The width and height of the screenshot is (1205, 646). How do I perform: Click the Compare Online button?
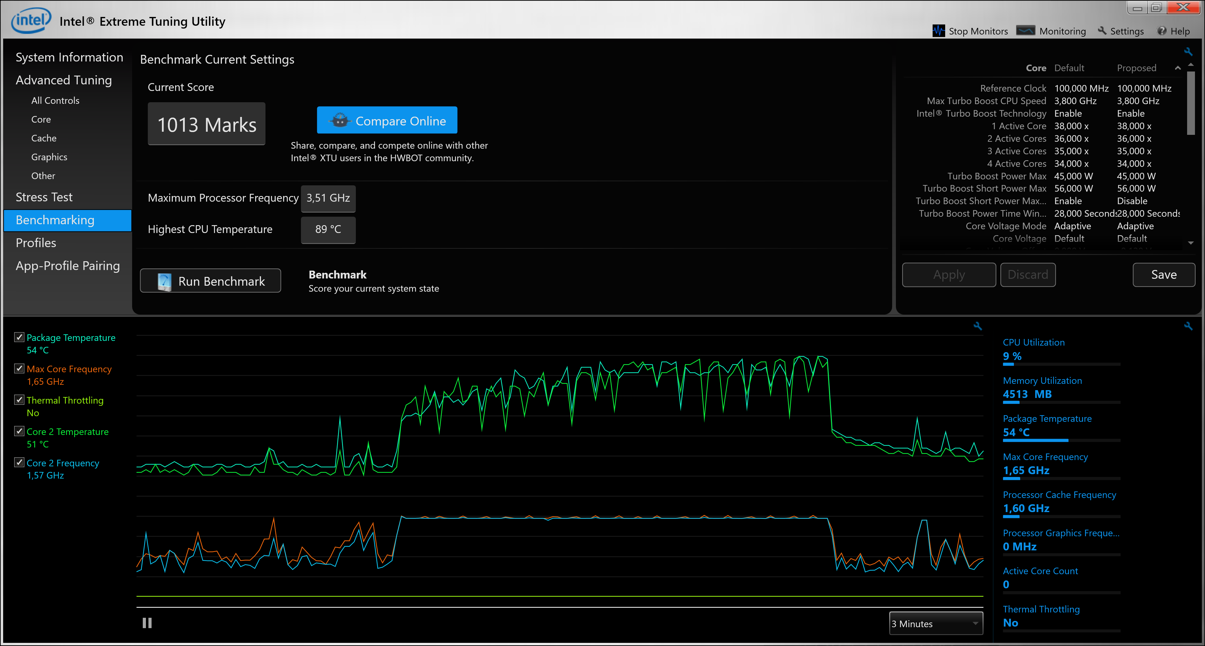(387, 121)
